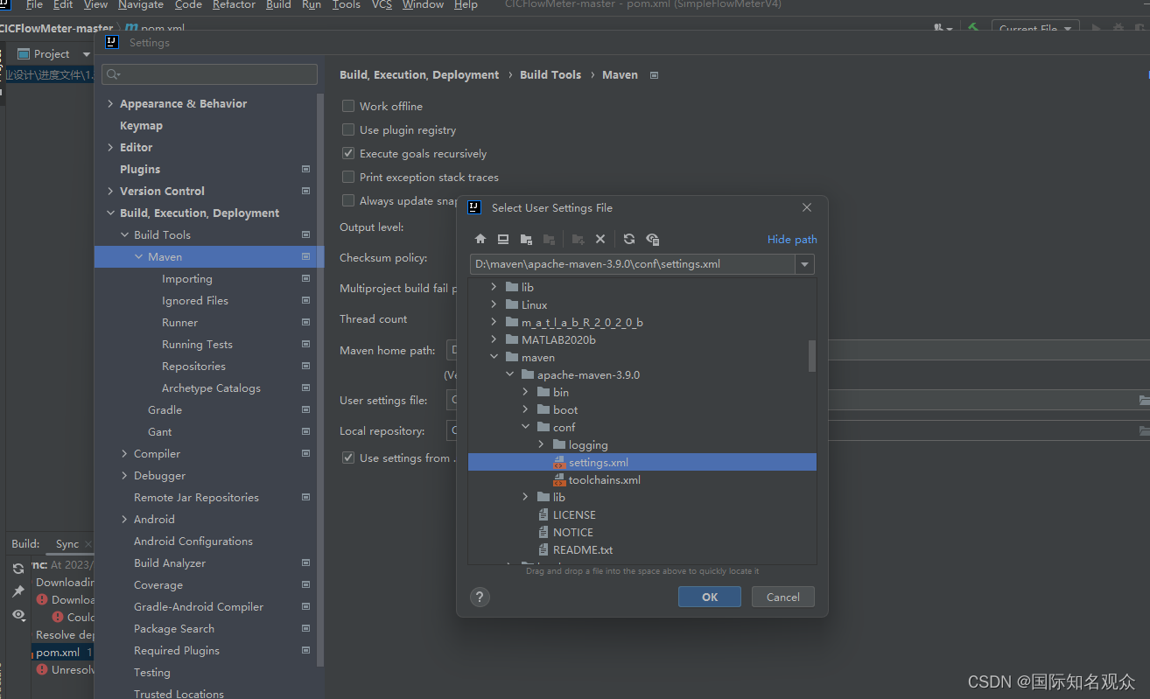Click project-scope icon beside Coverage item
Image resolution: width=1150 pixels, height=699 pixels.
305,584
